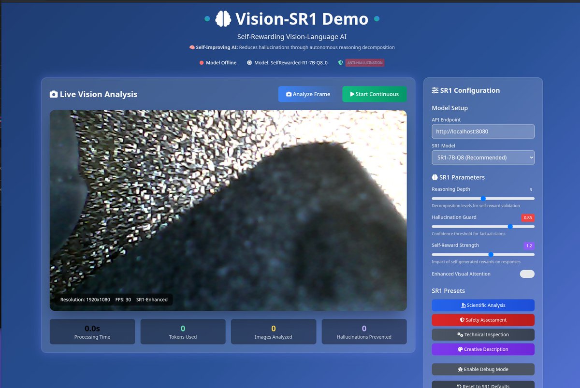580x388 pixels.
Task: Click the Tokens Used stat card
Action: [x=183, y=331]
